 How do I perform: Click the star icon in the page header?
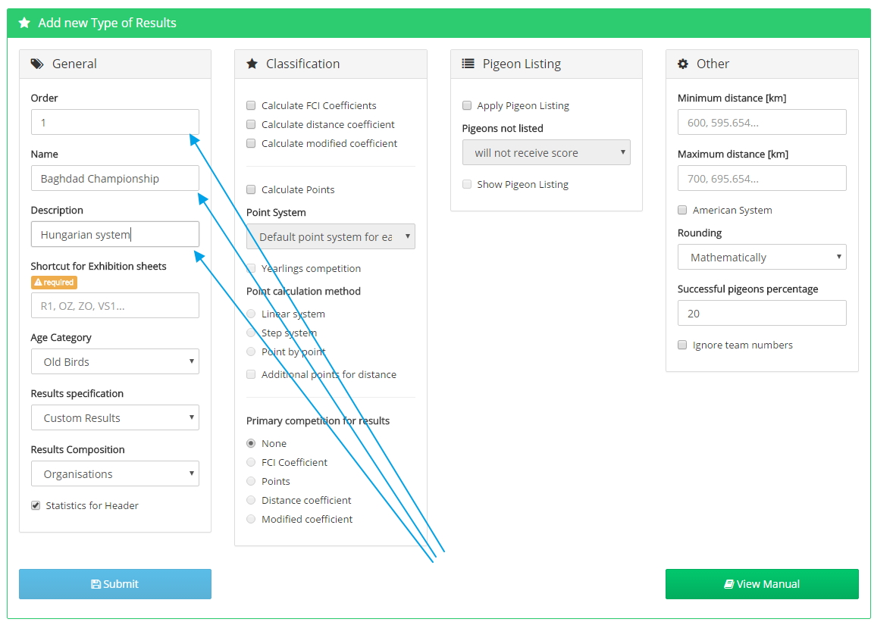pyautogui.click(x=24, y=23)
